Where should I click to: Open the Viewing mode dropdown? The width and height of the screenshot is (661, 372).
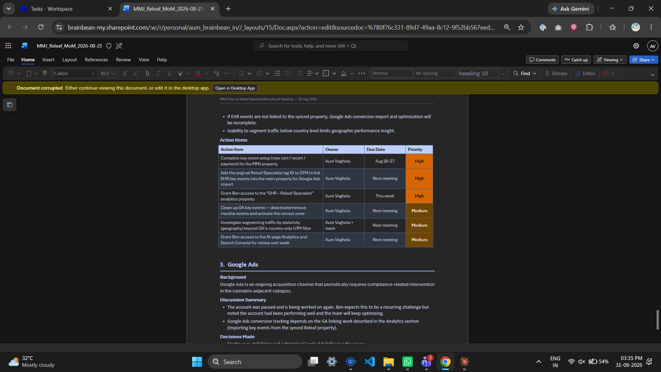[x=610, y=60]
